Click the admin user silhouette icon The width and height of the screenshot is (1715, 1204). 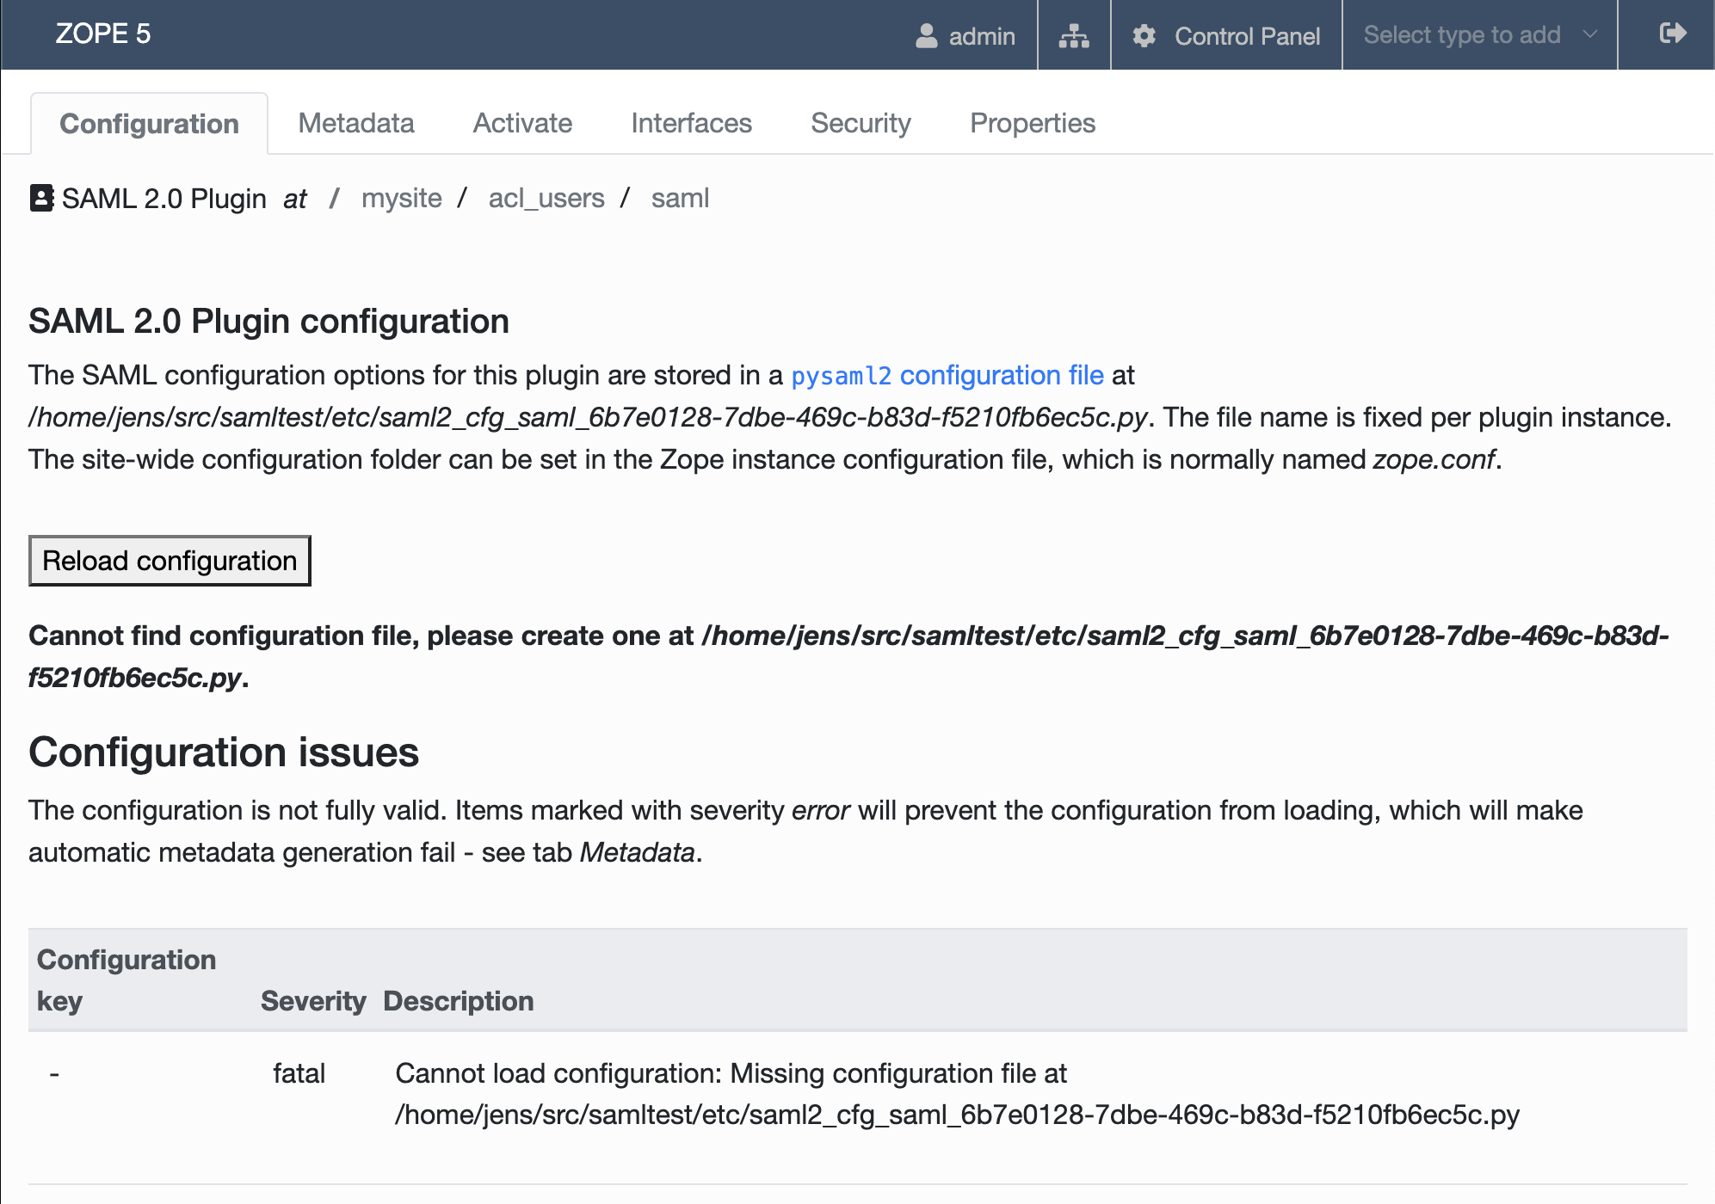click(x=926, y=35)
